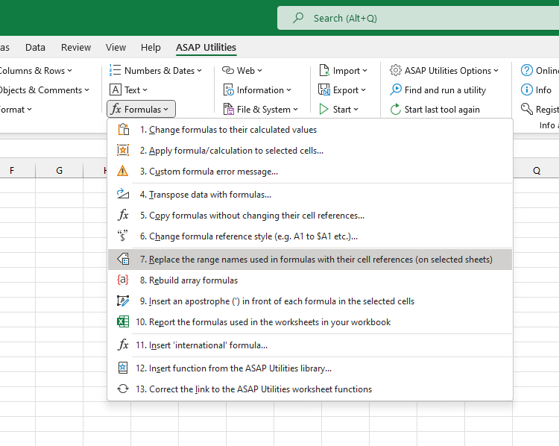Open the Import dropdown
This screenshot has height=446, width=559.
[343, 71]
